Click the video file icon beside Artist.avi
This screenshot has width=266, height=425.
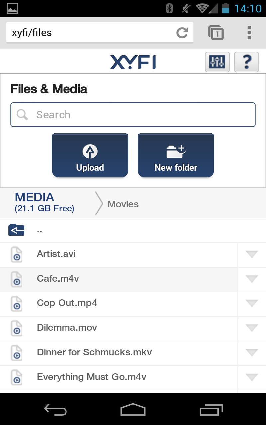pyautogui.click(x=16, y=255)
